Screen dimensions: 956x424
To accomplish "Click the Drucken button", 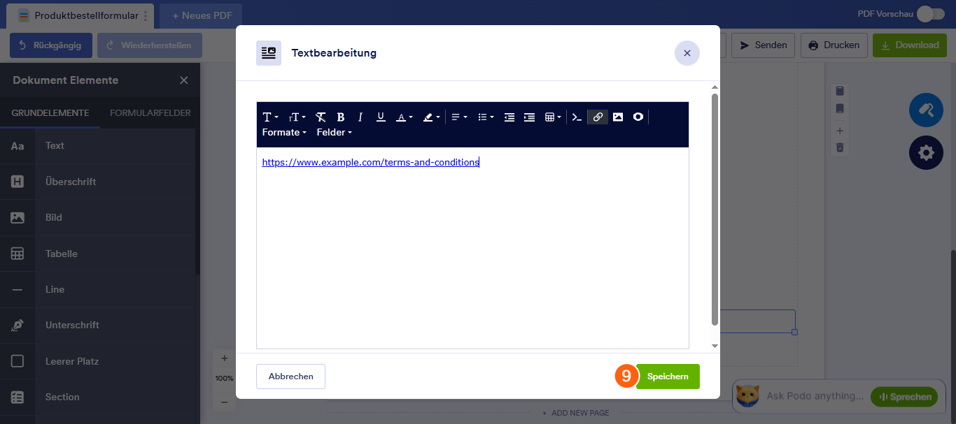I will pyautogui.click(x=834, y=45).
